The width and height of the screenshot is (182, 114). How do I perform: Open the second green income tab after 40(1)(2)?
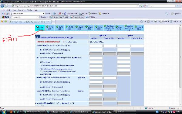[x=59, y=28]
